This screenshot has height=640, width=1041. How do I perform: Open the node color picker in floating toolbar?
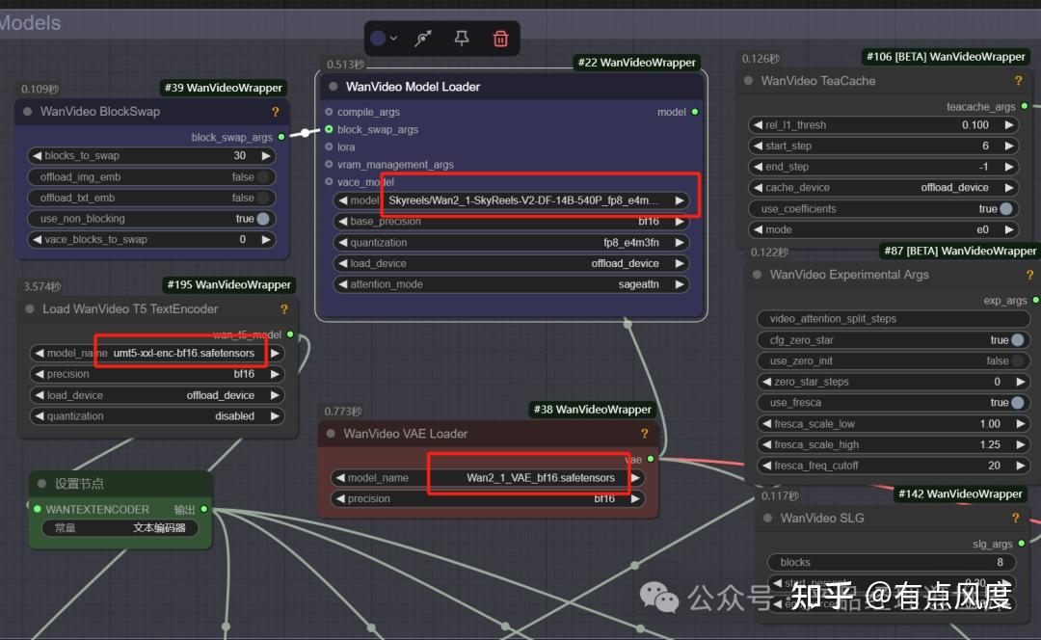(383, 38)
